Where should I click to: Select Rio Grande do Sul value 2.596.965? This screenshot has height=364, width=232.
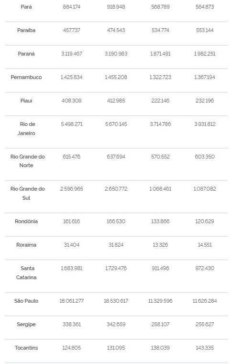[72, 189]
